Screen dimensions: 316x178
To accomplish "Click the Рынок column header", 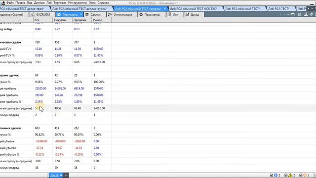I will [101, 20].
